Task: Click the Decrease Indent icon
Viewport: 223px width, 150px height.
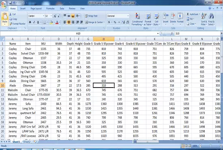Action: click(x=77, y=22)
